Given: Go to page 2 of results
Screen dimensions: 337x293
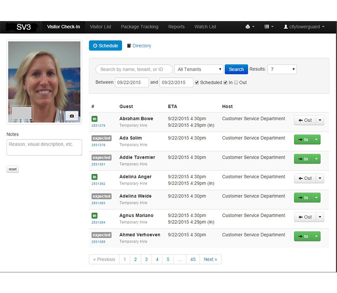Looking at the screenshot, I should 135,259.
